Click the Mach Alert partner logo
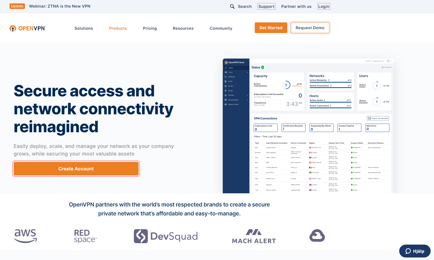 tap(254, 236)
